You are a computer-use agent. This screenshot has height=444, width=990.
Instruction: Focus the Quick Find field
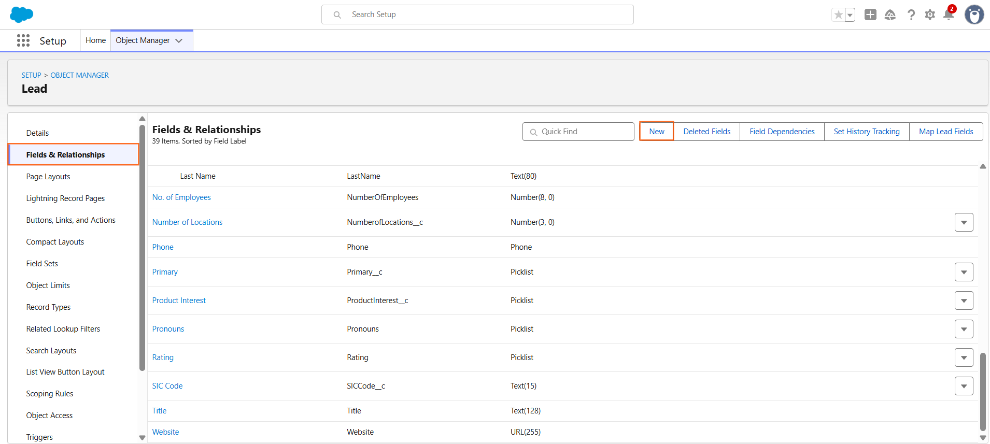point(578,132)
